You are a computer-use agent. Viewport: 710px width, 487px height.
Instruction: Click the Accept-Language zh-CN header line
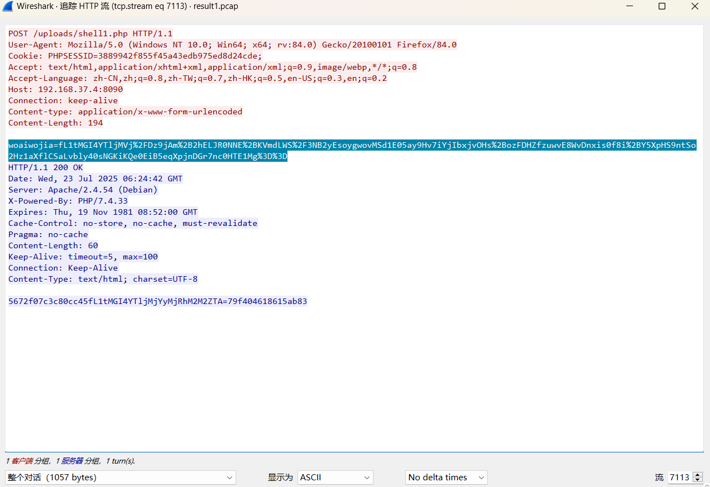click(198, 78)
